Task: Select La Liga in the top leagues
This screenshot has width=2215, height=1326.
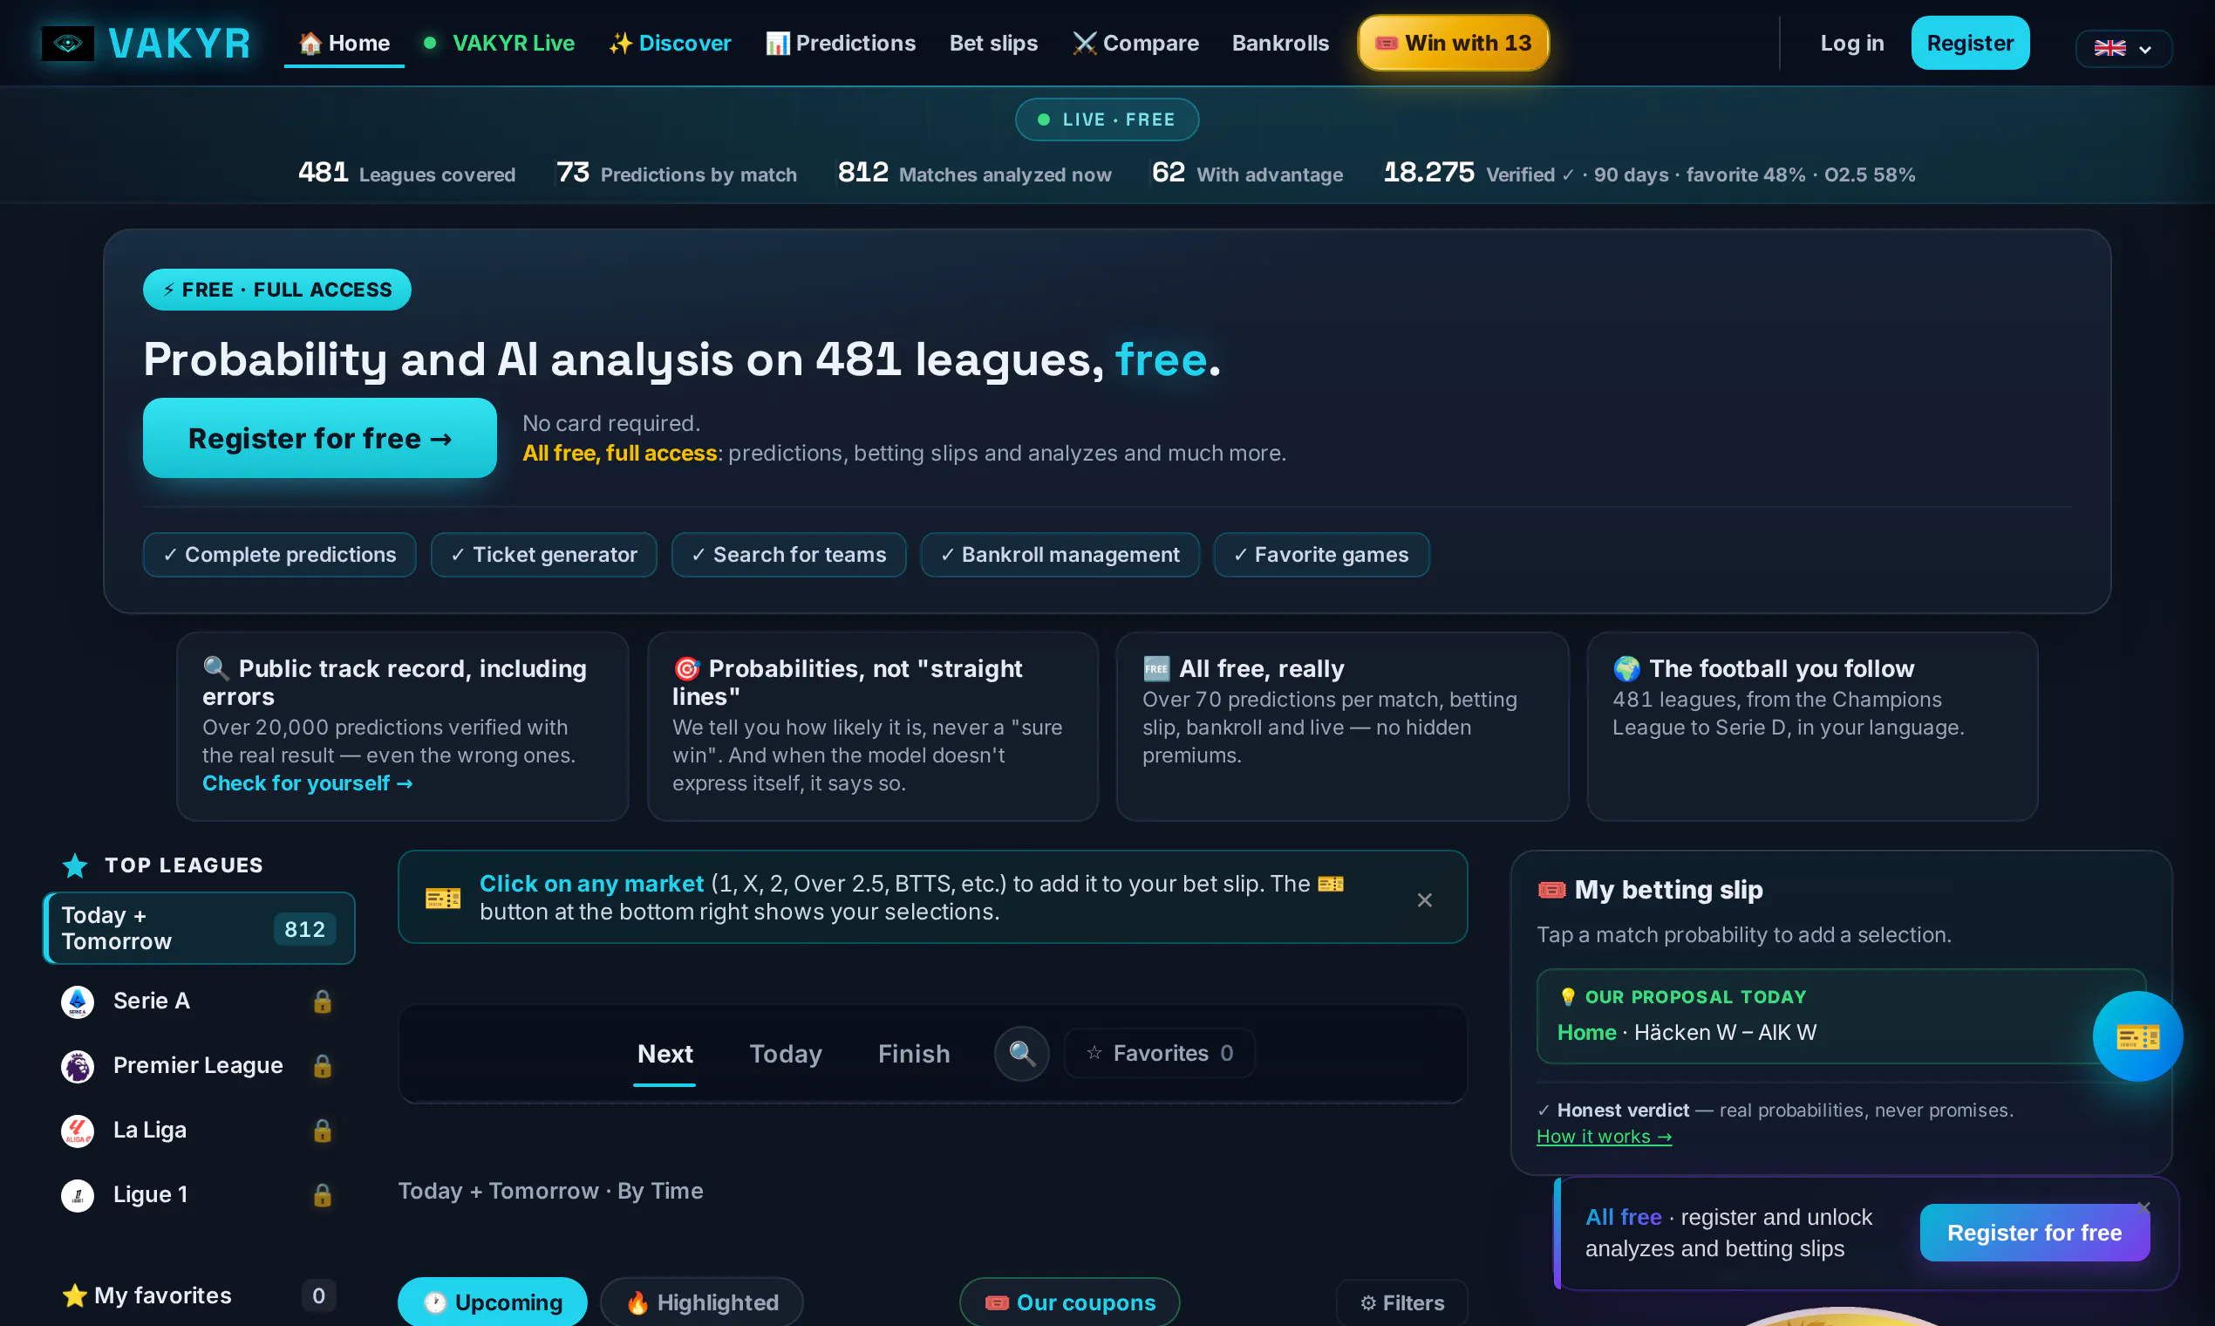Action: tap(198, 1131)
